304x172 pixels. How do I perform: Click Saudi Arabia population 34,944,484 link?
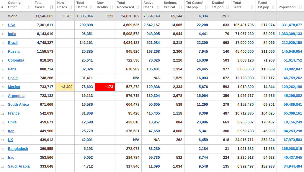pyautogui.click(x=293, y=166)
